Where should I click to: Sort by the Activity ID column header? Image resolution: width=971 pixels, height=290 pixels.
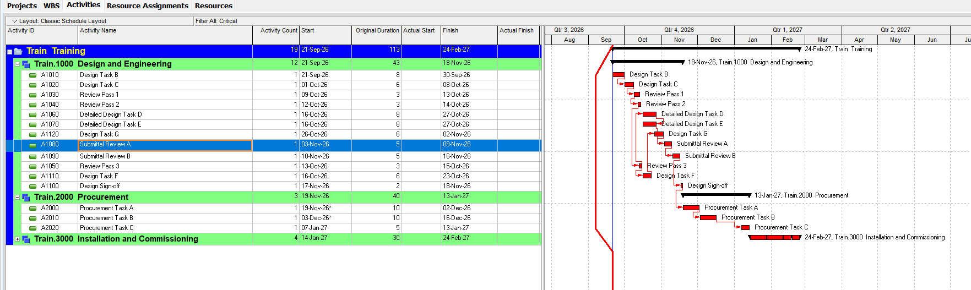42,35
